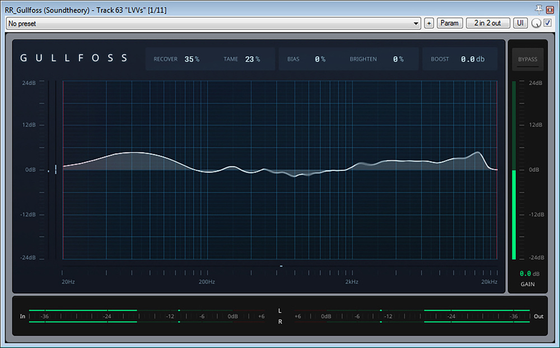Viewport: 560px width, 348px height.
Task: Click the right frequency range limit line
Action: pos(497,168)
